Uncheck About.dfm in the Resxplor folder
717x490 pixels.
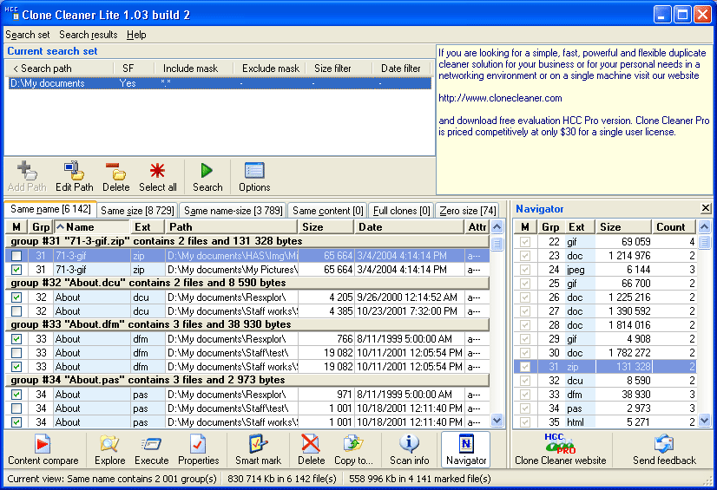pyautogui.click(x=16, y=339)
